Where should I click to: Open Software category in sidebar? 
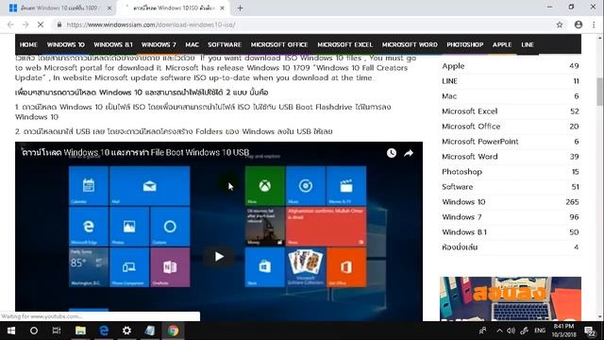click(x=457, y=187)
